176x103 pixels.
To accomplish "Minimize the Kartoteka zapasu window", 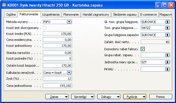I will [x=158, y=5].
